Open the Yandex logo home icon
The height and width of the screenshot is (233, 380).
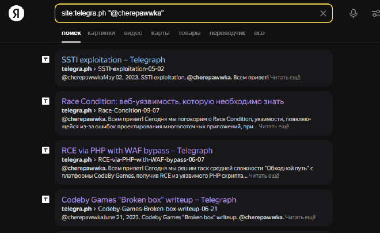tap(16, 13)
